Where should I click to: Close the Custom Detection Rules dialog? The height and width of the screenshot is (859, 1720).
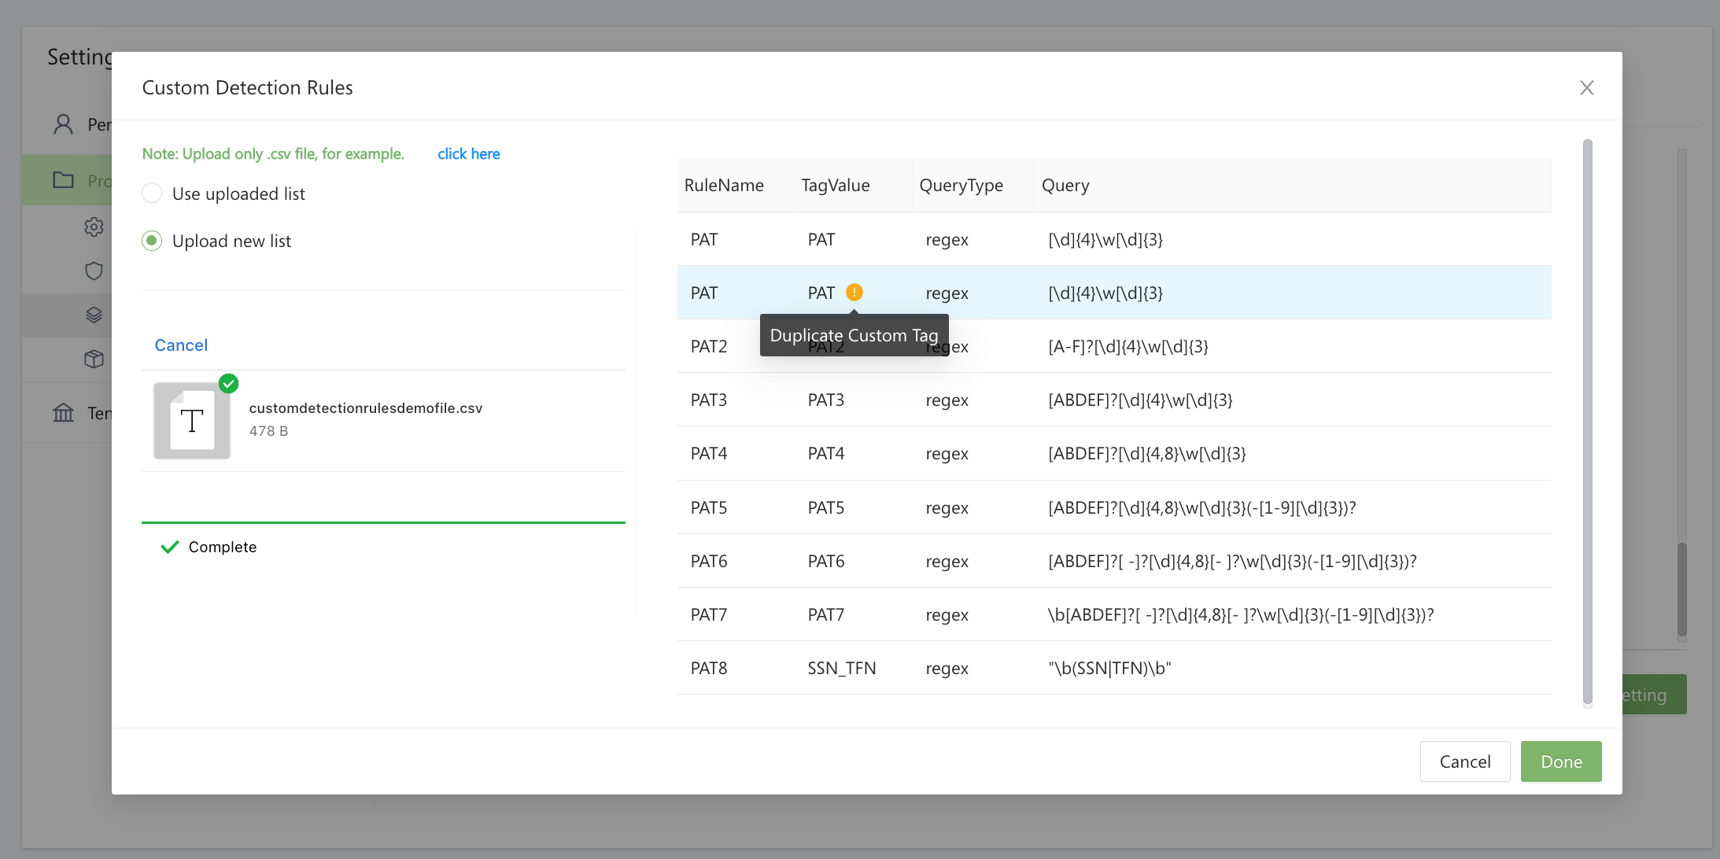1586,88
